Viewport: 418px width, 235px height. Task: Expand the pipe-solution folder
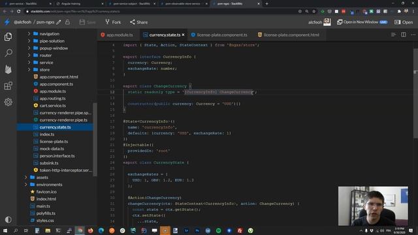(29, 41)
